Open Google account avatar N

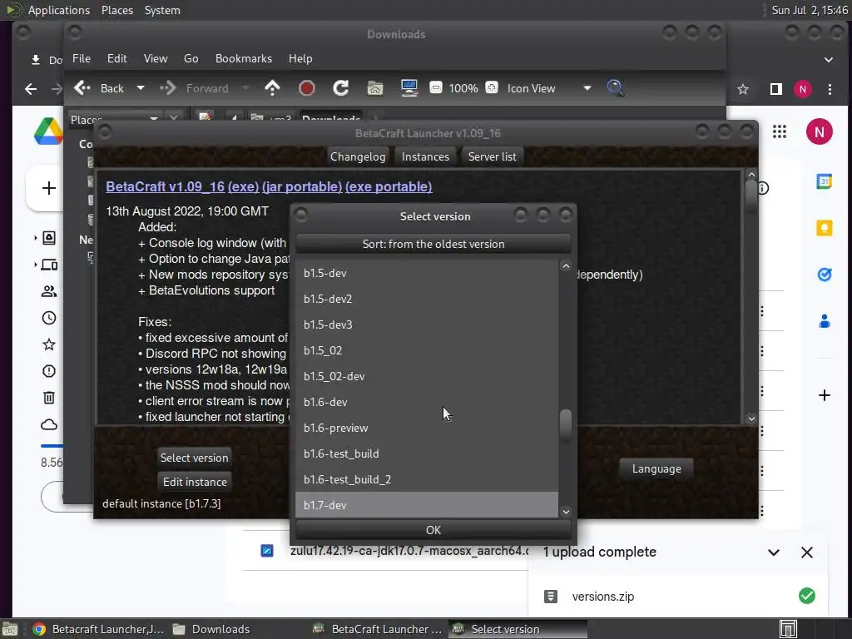tap(819, 131)
